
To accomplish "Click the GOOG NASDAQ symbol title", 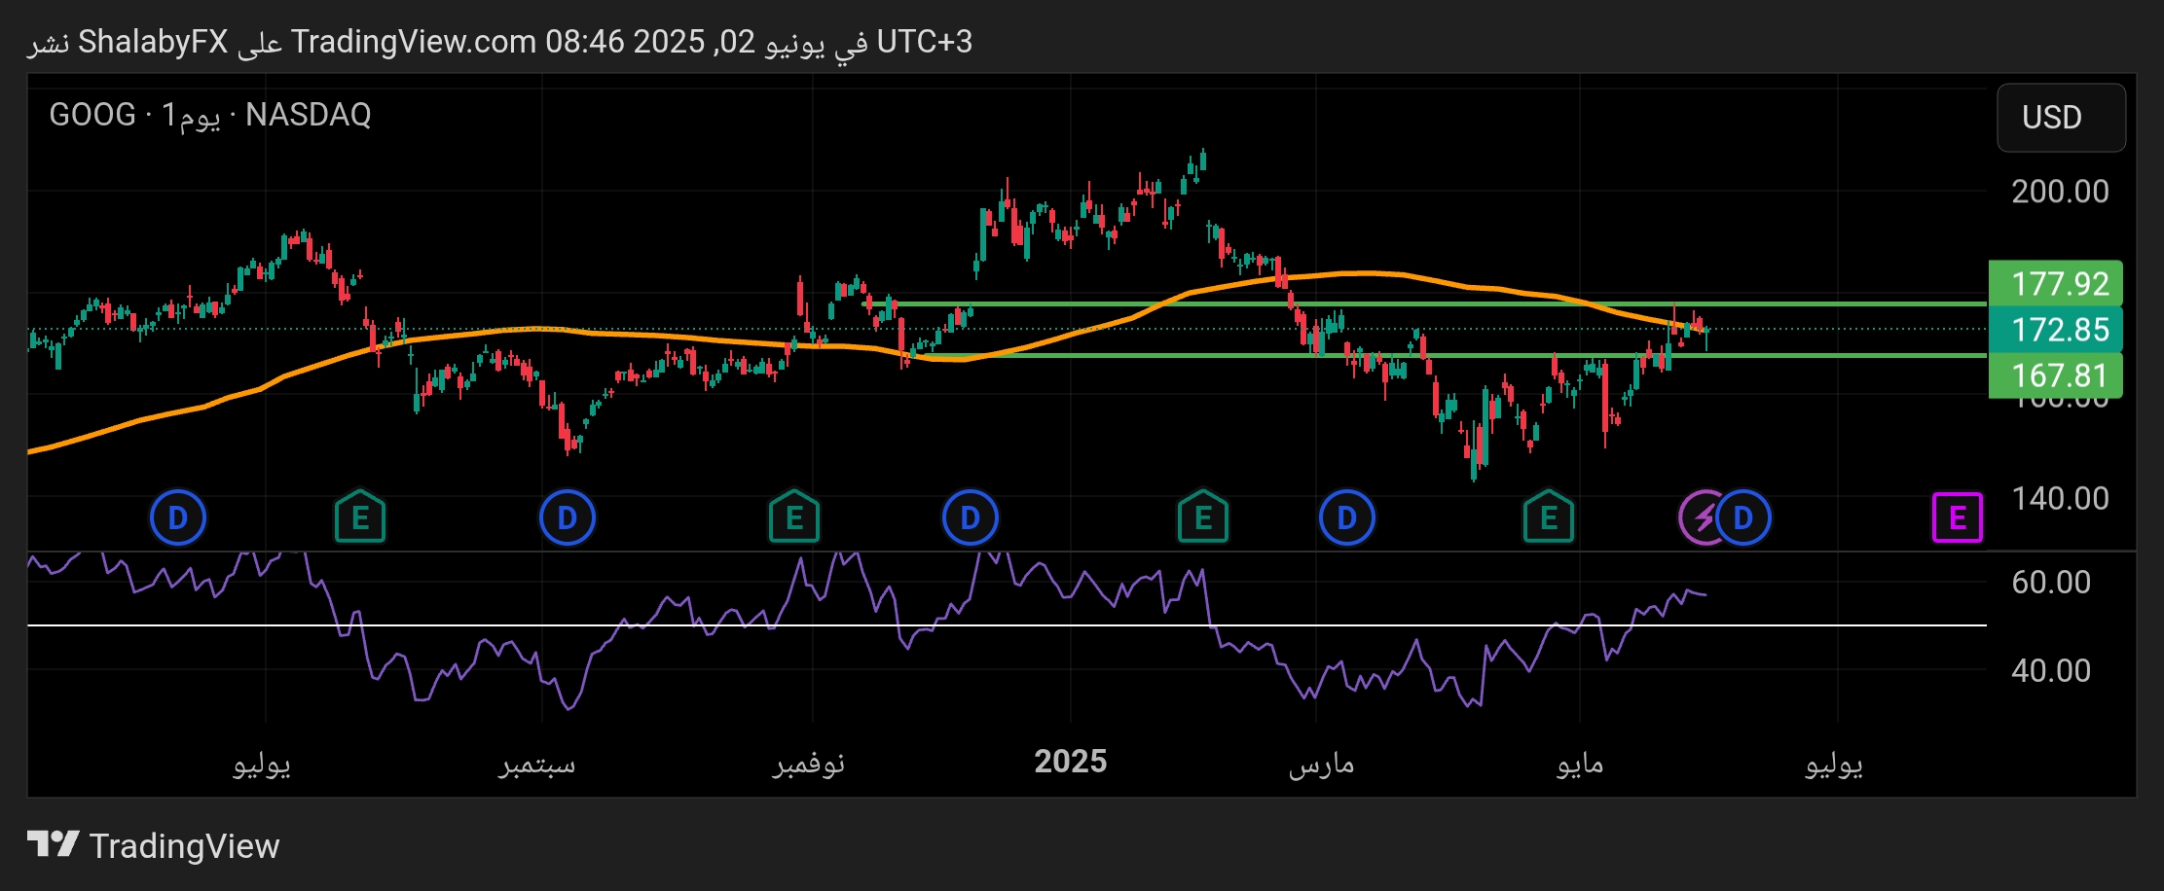I will click(x=210, y=115).
